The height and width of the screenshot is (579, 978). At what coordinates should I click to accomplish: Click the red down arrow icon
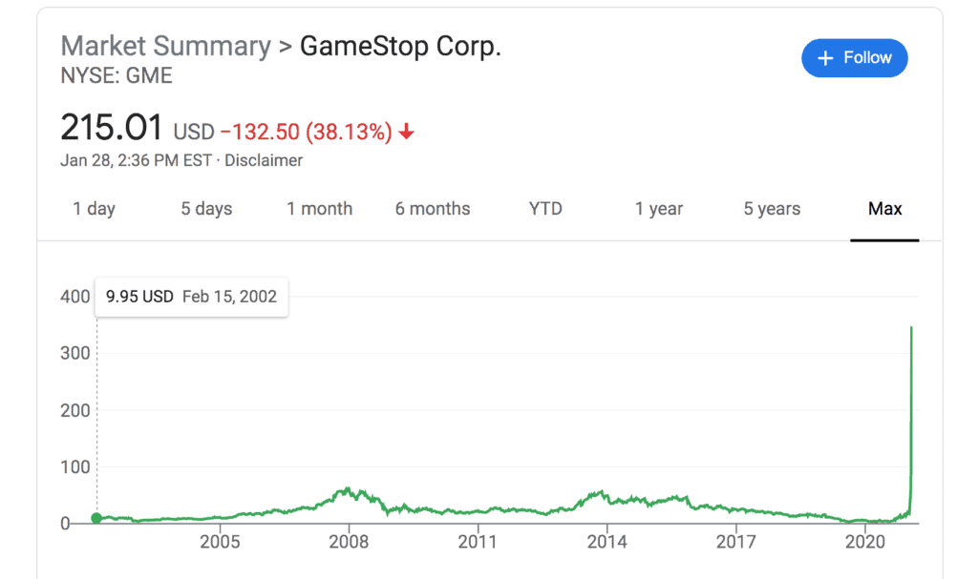click(x=407, y=133)
